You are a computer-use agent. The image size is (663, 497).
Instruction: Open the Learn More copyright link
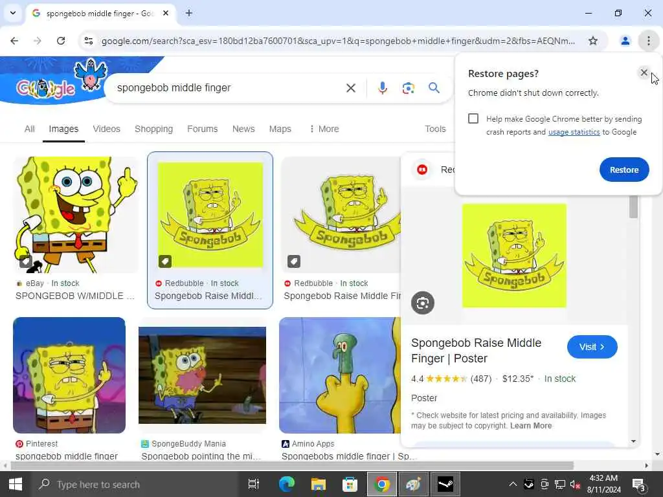[531, 426]
